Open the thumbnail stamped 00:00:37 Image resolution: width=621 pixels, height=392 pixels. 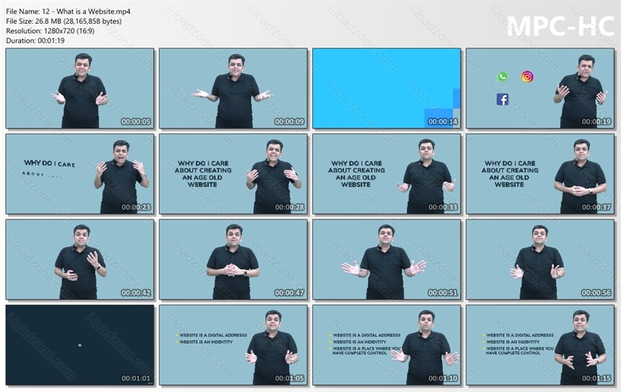(x=540, y=174)
